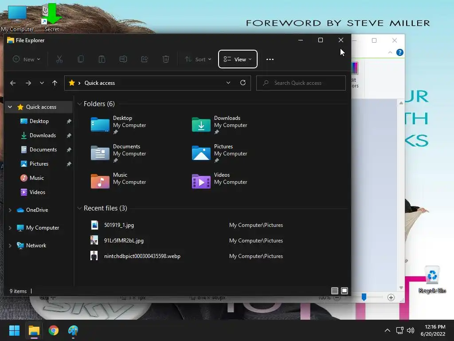
Task: Expand the Network tree node
Action: click(x=10, y=246)
